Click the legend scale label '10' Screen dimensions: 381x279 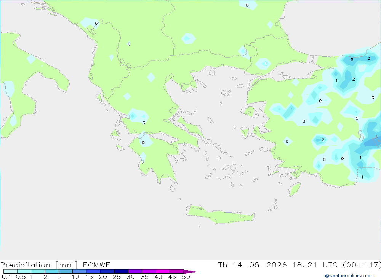75,277
